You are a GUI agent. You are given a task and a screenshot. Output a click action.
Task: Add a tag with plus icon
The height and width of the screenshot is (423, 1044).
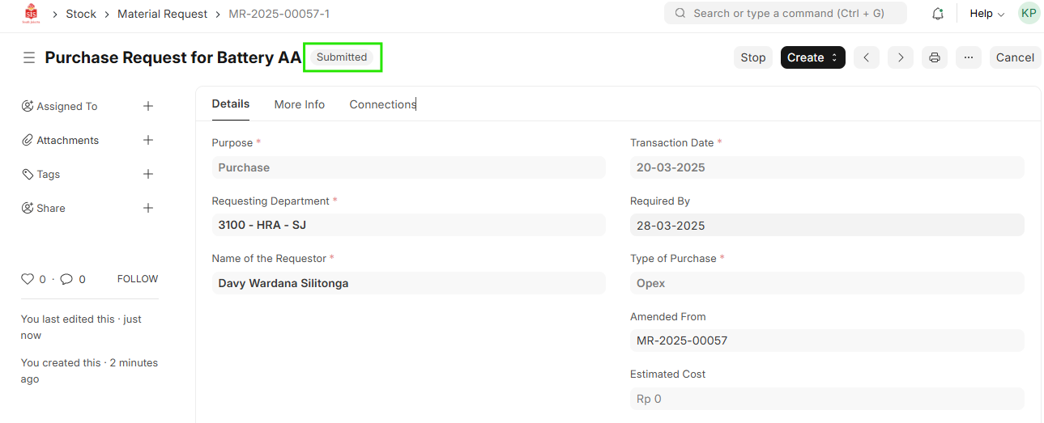(148, 174)
